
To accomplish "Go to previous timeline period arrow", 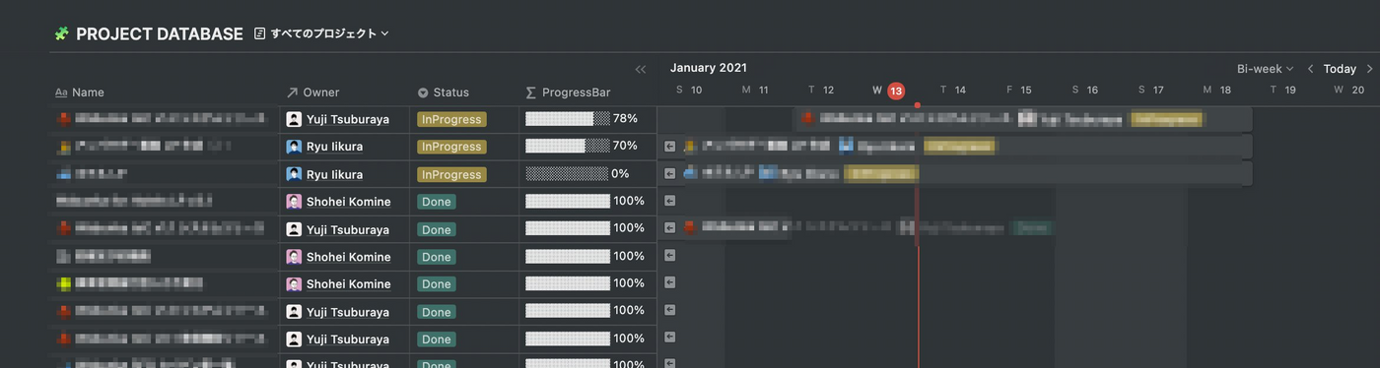I will pyautogui.click(x=1310, y=69).
